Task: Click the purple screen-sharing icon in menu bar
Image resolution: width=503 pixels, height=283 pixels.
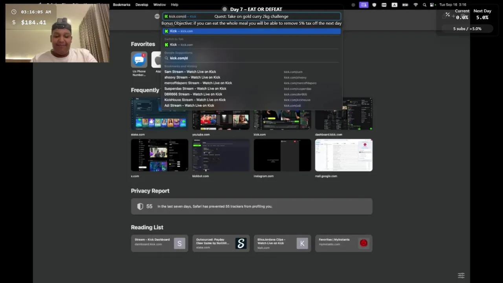Action: point(364,5)
